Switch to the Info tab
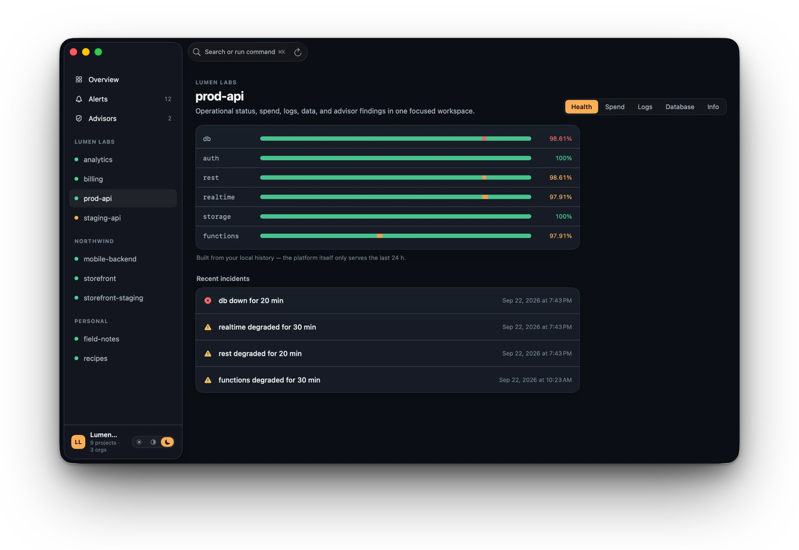The image size is (799, 550). 713,107
